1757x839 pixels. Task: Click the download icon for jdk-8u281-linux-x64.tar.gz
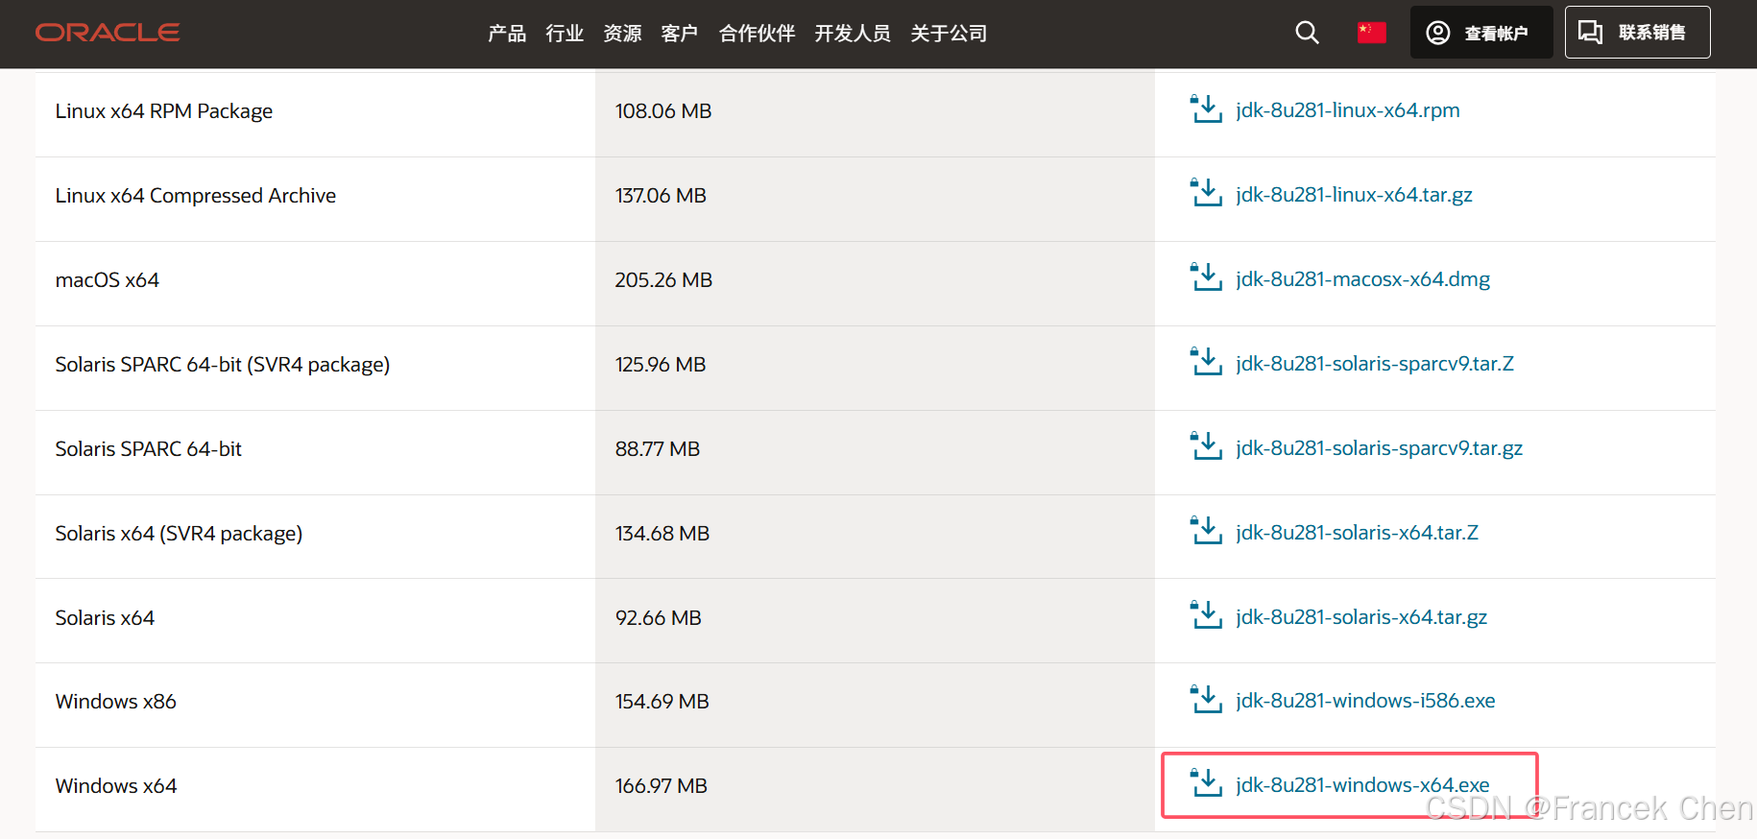pyautogui.click(x=1206, y=194)
